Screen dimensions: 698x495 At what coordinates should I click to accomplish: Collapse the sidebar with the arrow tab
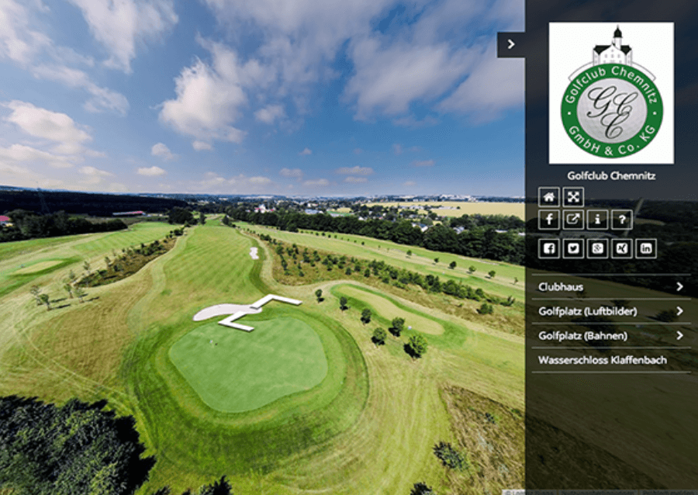click(x=511, y=44)
